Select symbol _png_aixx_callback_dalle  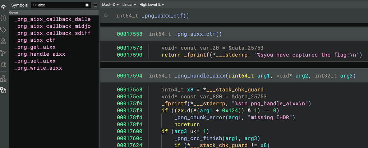pyautogui.click(x=52, y=19)
